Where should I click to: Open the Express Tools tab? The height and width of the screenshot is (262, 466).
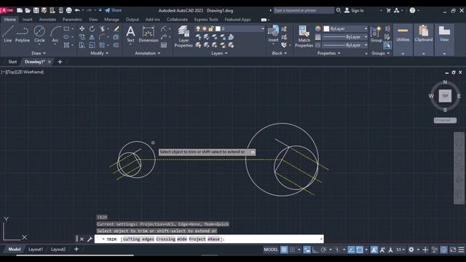(206, 20)
